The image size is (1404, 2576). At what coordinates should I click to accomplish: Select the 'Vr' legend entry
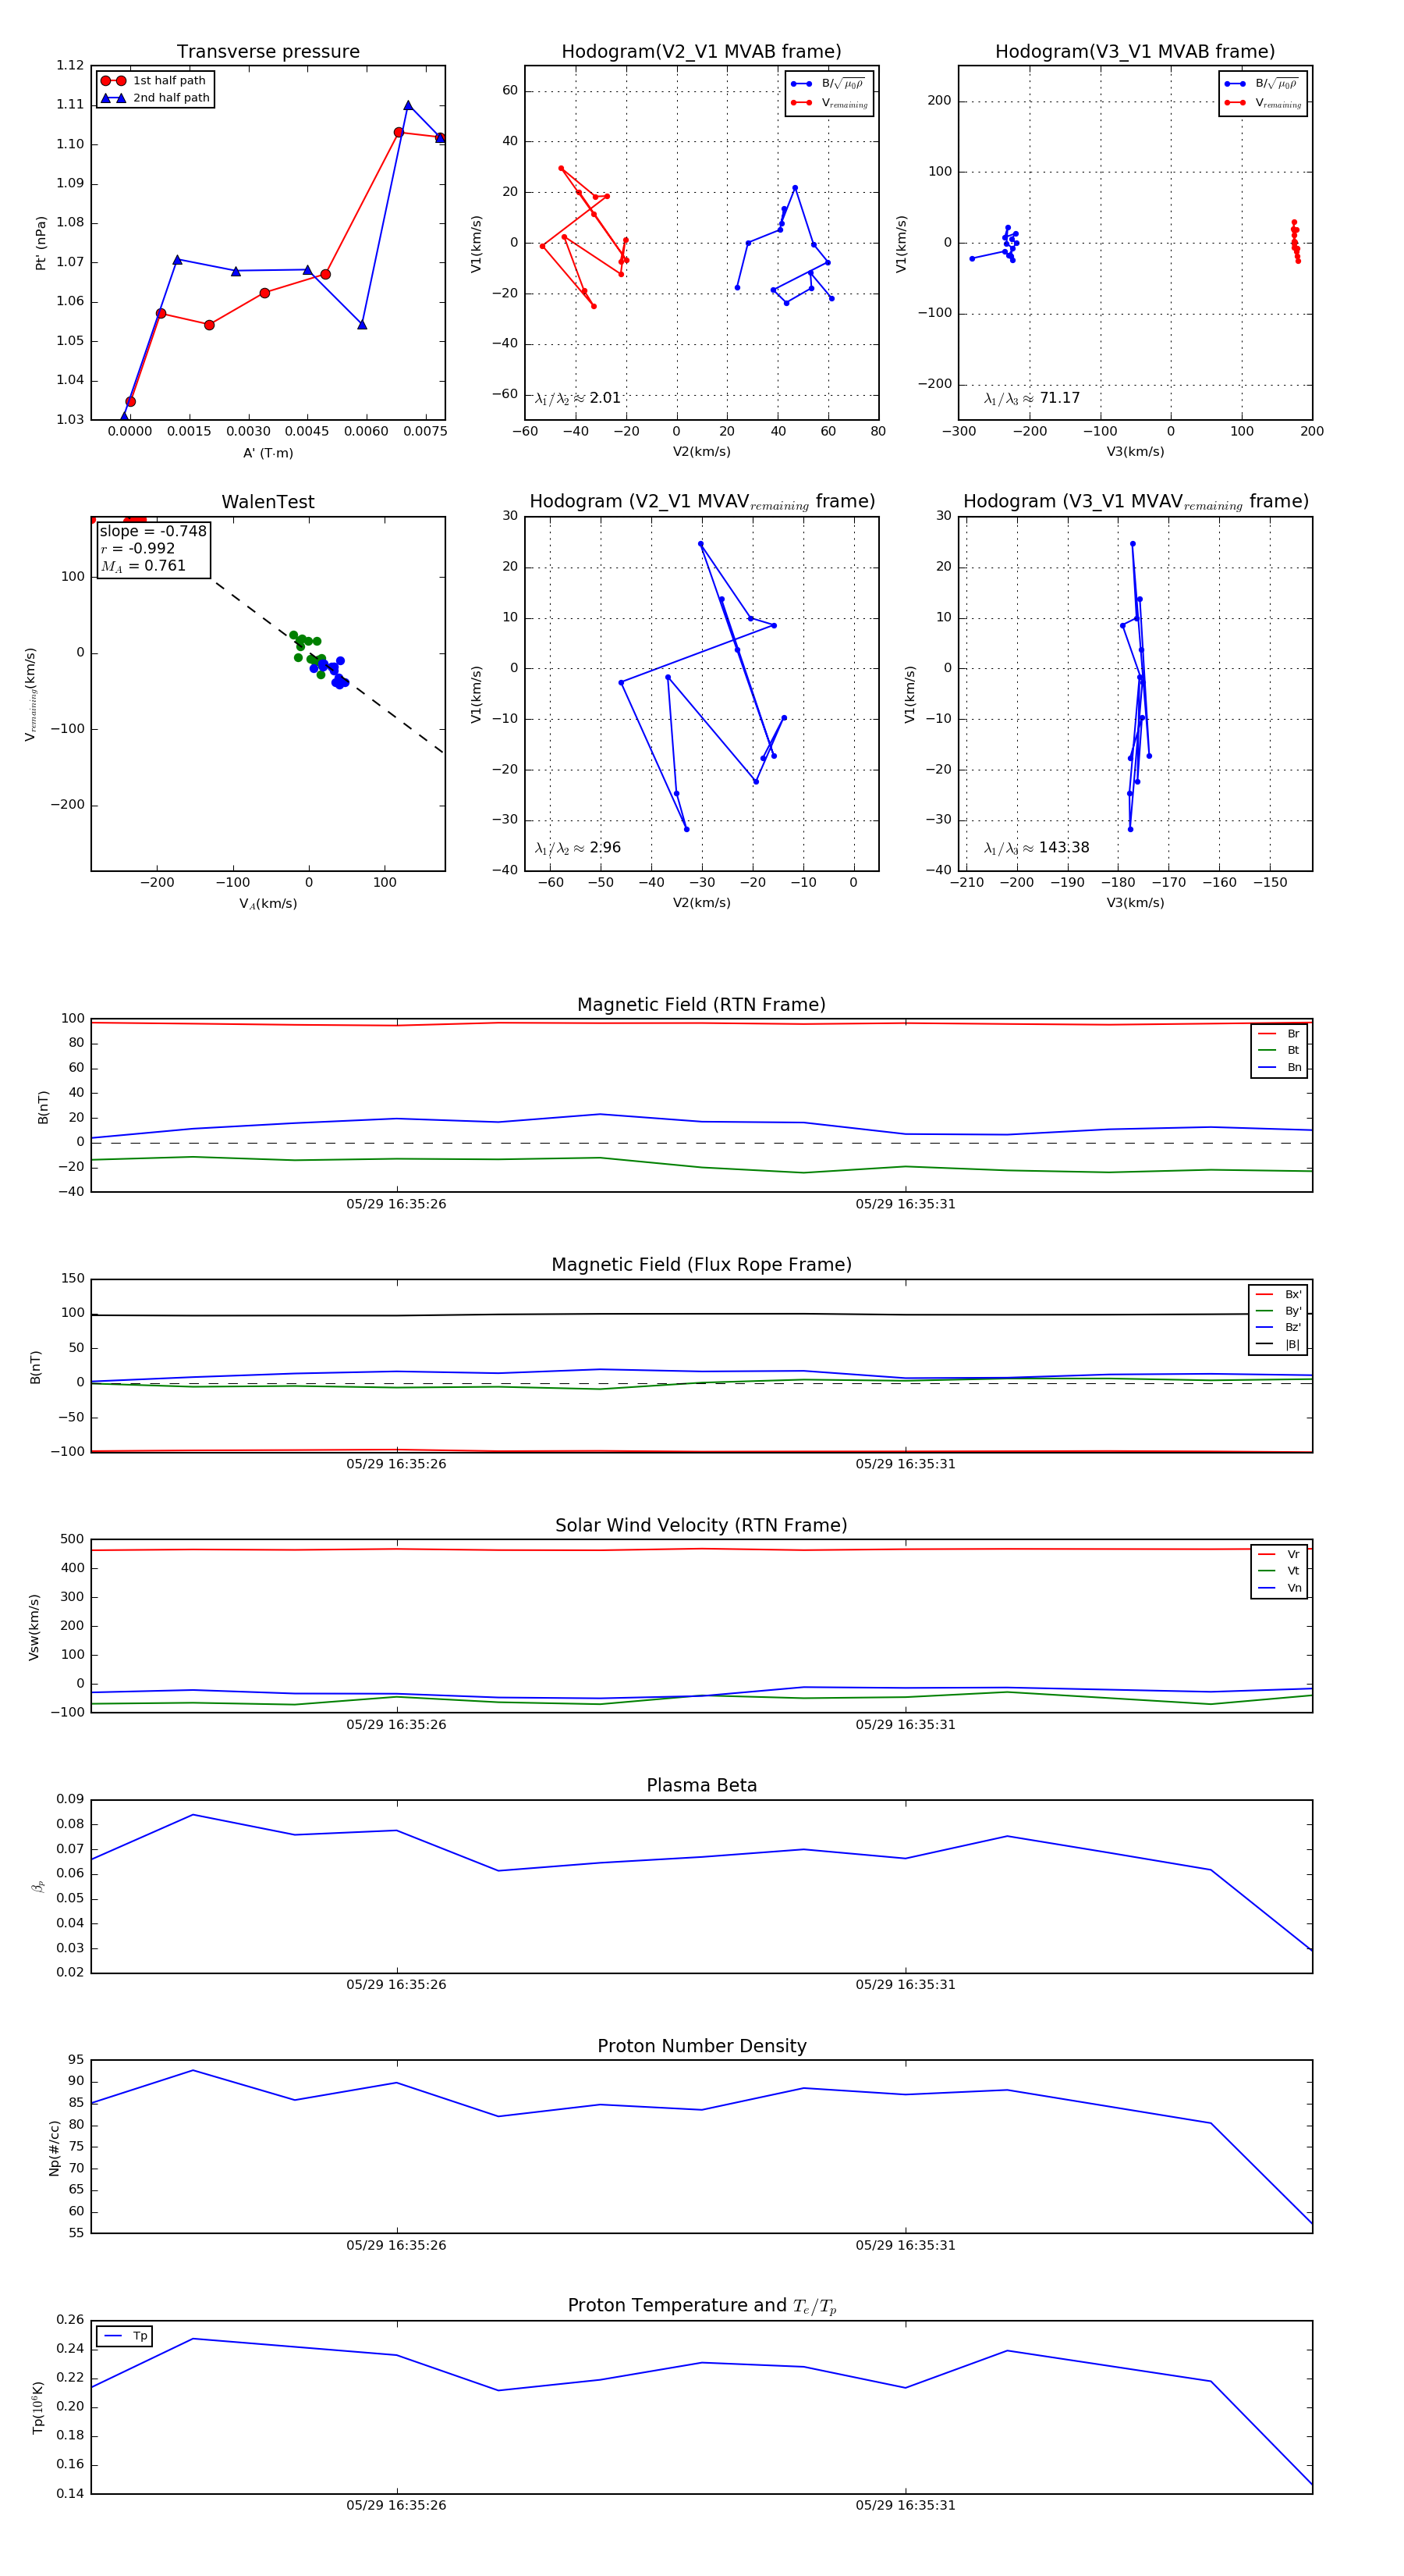pos(1279,1554)
